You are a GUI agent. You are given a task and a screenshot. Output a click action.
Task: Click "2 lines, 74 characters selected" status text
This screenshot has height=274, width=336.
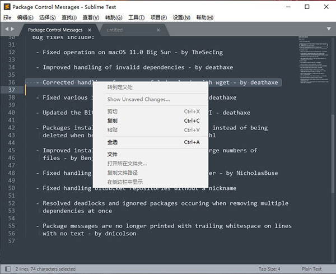pyautogui.click(x=45, y=269)
